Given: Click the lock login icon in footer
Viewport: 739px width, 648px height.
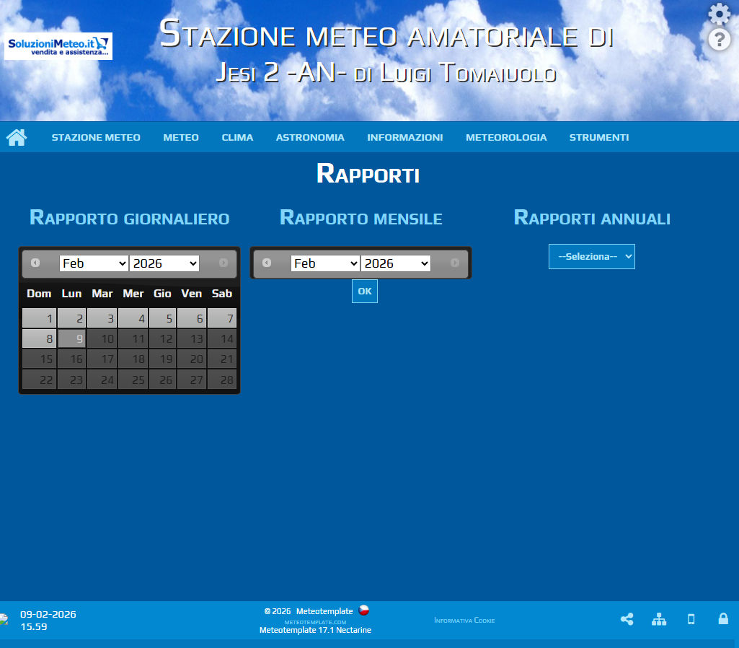Looking at the screenshot, I should click(723, 619).
